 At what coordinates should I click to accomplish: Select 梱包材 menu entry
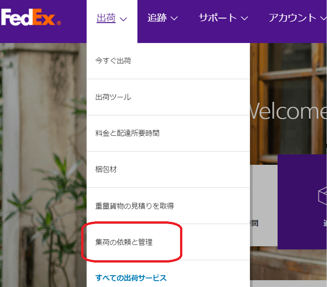pos(168,170)
